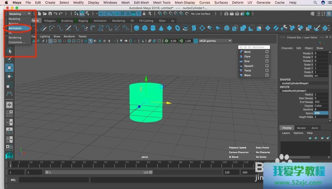Click the Spans value field
332x189 pixels.
[320, 113]
